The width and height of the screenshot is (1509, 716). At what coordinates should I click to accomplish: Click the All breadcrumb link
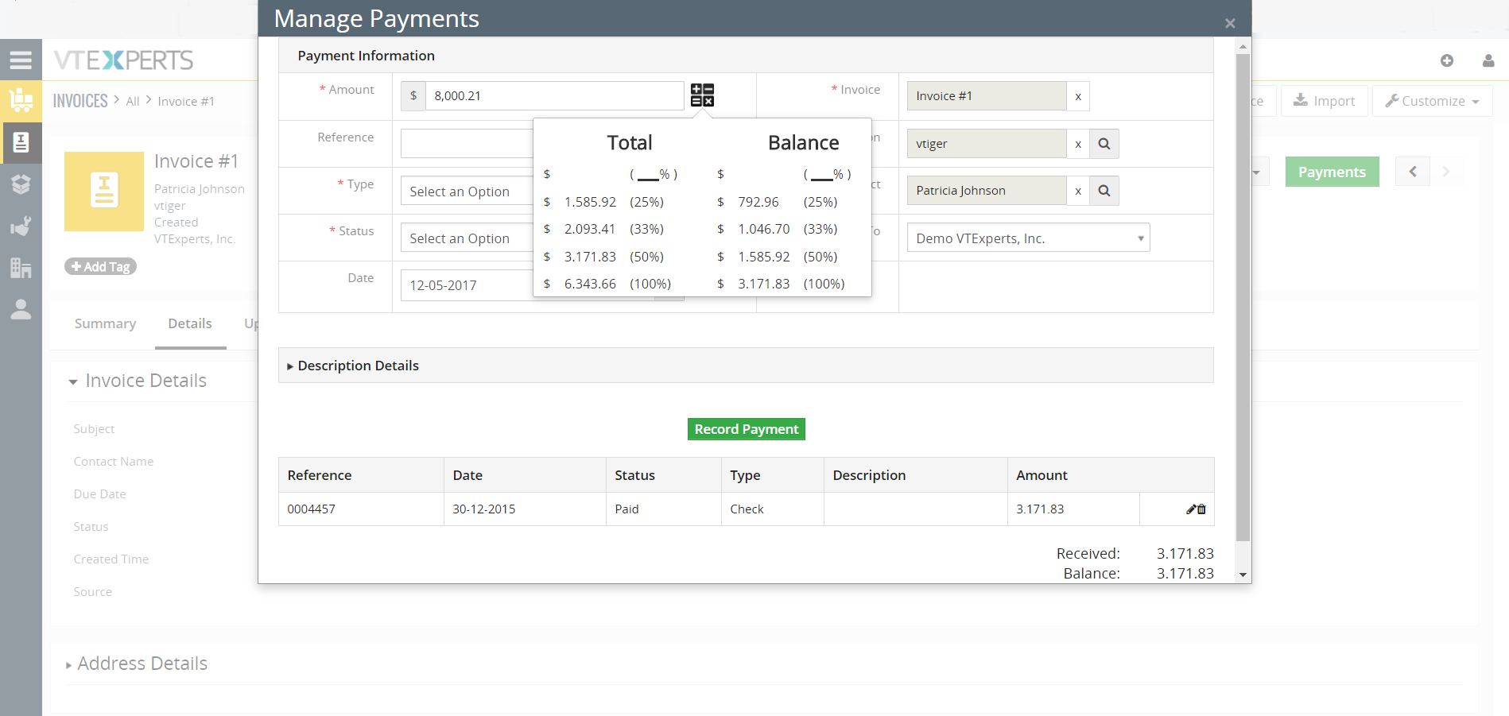pos(133,102)
